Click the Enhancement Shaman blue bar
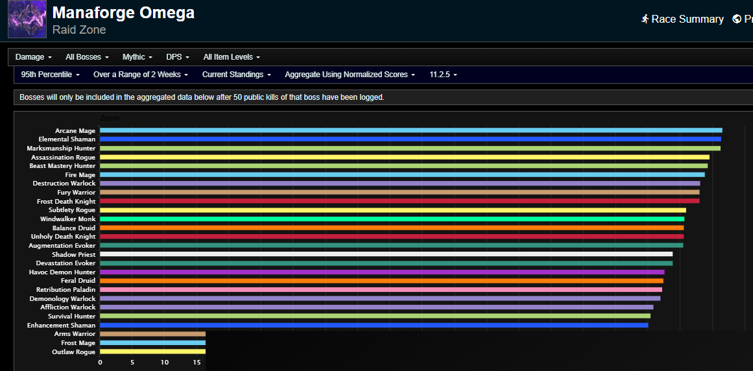 pyautogui.click(x=374, y=325)
